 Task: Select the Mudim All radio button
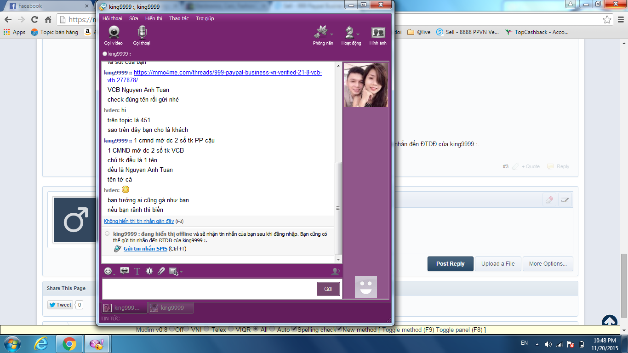(256, 329)
